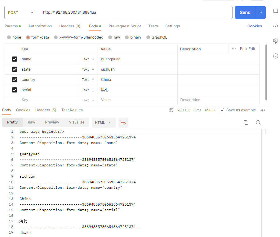Switch to the Headers (9) request tab

point(70,26)
